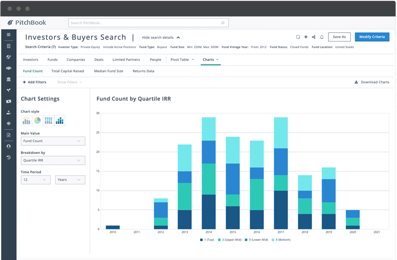Click the 2020 bar's Lower-Mid blue segment
The height and width of the screenshot is (260, 397).
[353, 214]
